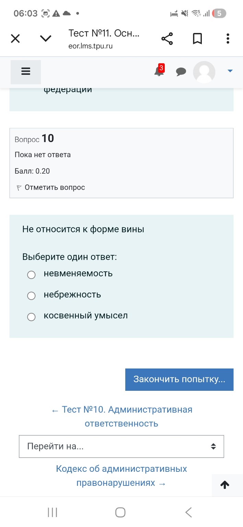
Task: Open the messages chat bubble icon
Action: click(181, 72)
